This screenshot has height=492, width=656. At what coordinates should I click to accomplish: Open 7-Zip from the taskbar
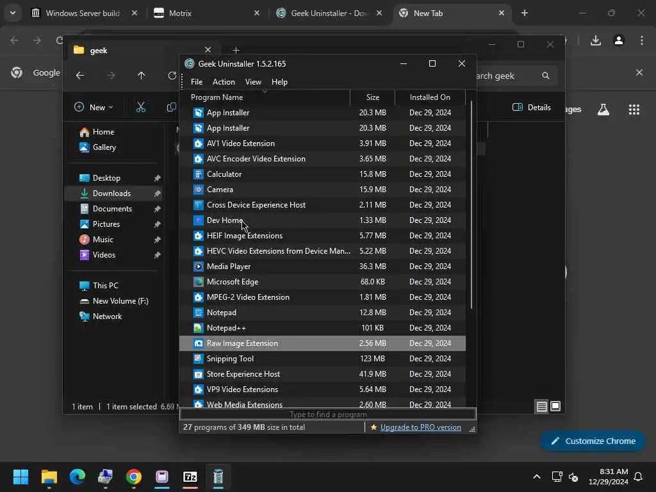click(x=190, y=477)
